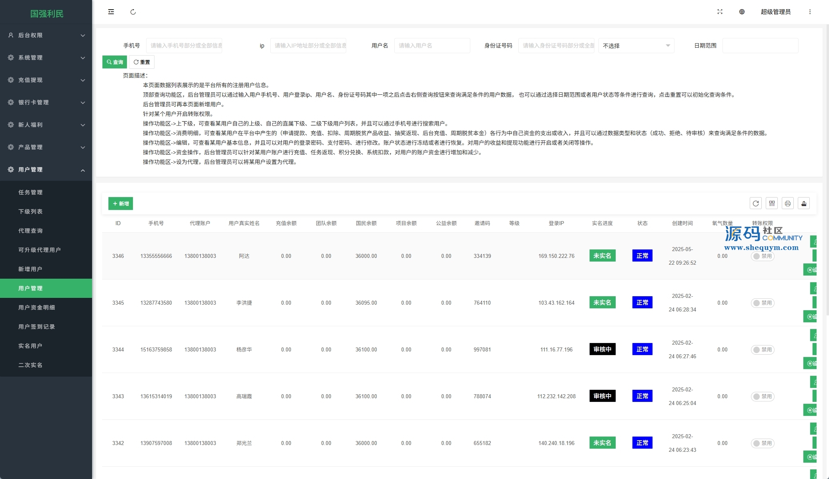Refresh the user table with the reload icon
Screen dimensions: 829x479
755,204
